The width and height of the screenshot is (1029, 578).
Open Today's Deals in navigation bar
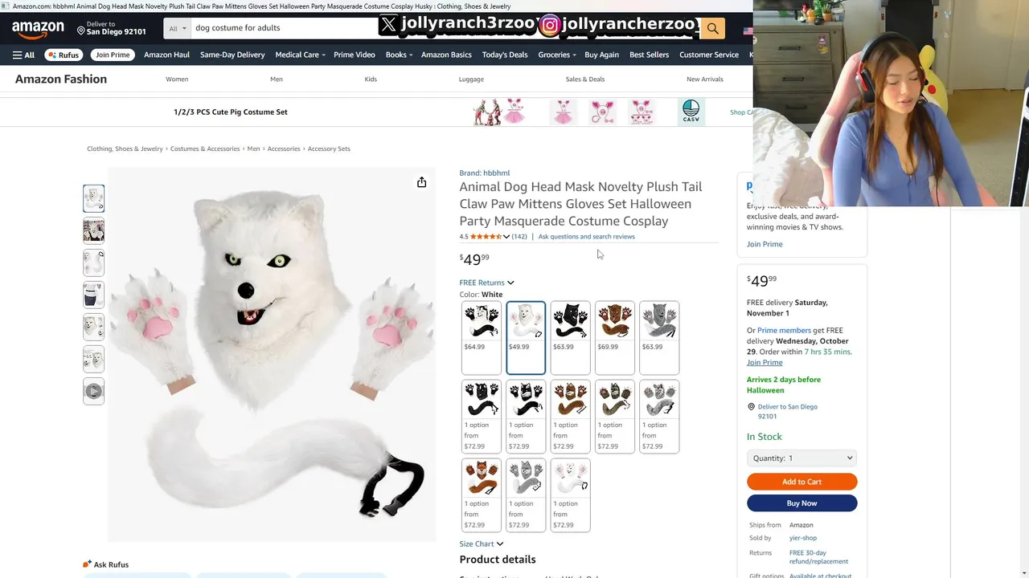[505, 55]
